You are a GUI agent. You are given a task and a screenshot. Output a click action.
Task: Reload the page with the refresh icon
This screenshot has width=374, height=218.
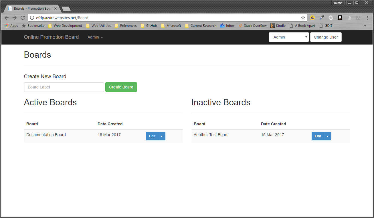[23, 18]
